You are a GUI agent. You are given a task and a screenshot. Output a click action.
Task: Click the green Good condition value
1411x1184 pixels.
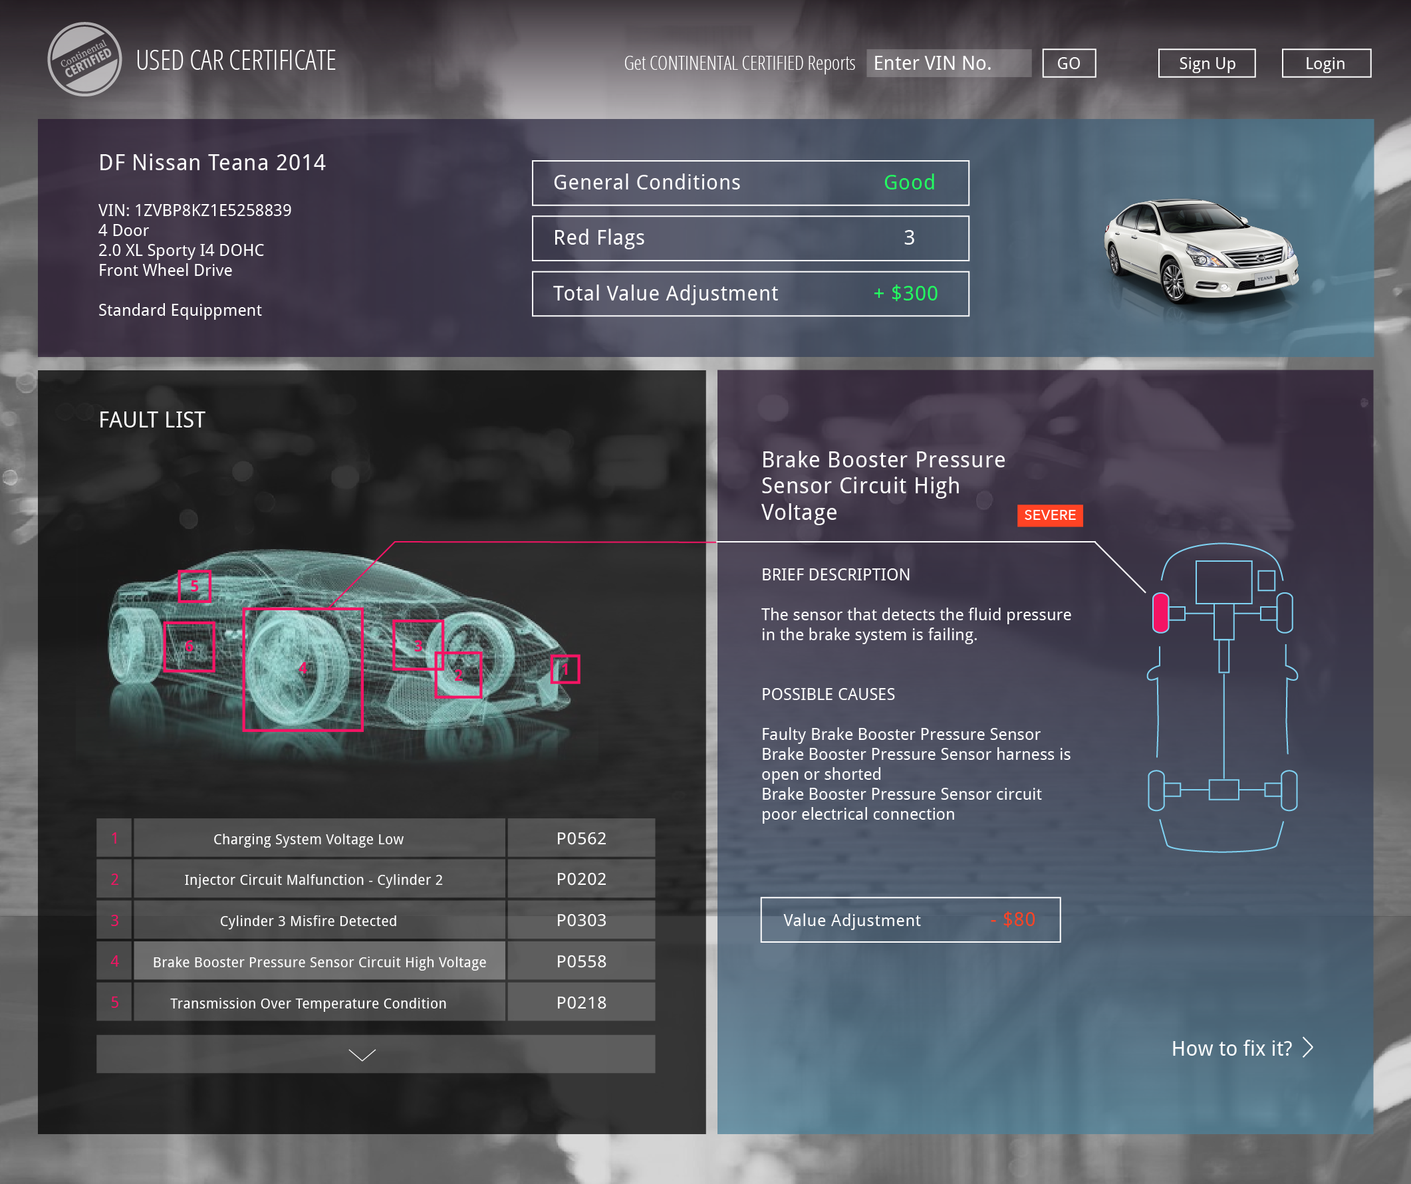point(909,182)
